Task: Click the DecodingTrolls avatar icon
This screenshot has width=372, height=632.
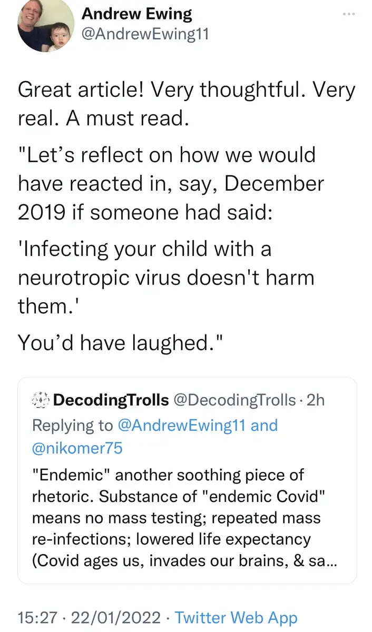Action: (40, 400)
